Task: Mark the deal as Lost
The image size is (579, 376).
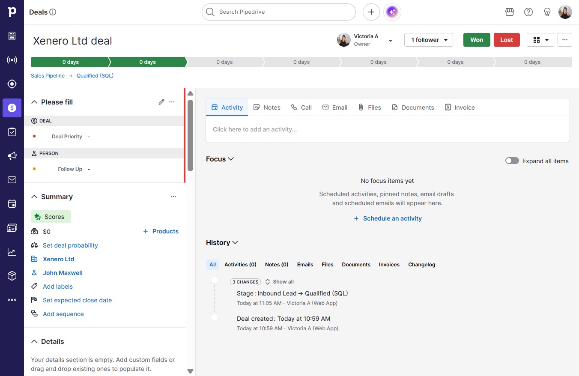Action: click(x=507, y=40)
